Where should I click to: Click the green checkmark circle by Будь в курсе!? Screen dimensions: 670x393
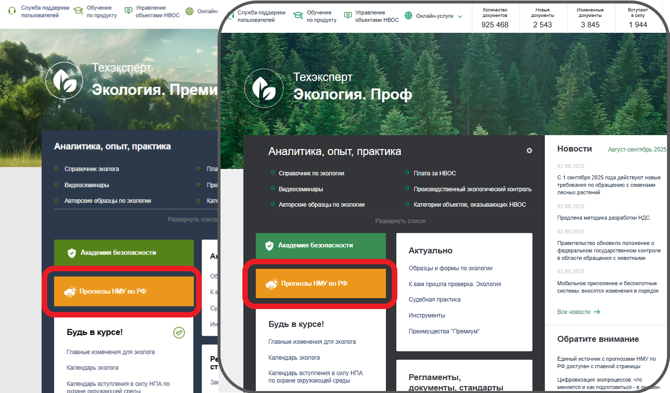point(179,332)
